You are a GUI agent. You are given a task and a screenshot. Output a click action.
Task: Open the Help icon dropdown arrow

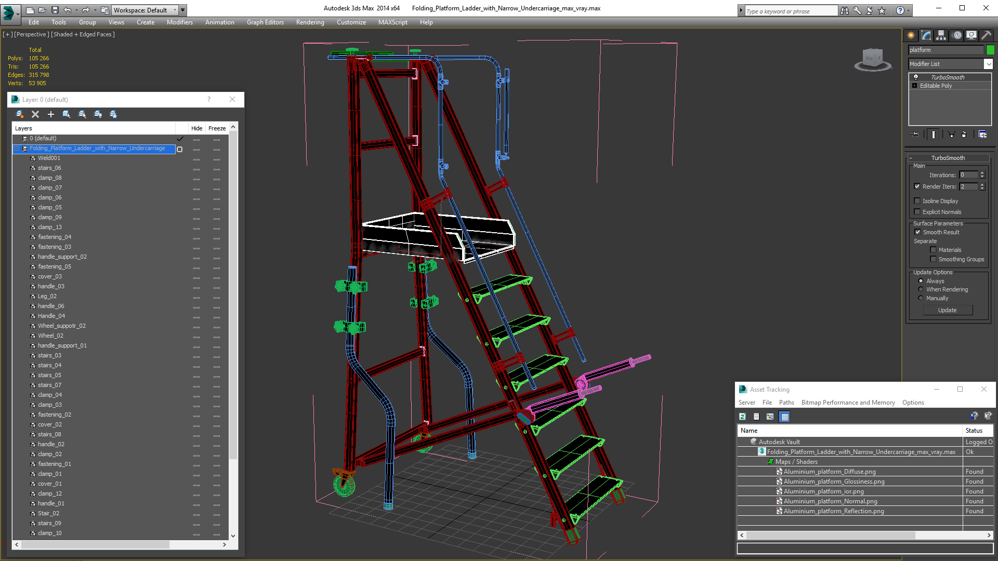click(x=909, y=10)
